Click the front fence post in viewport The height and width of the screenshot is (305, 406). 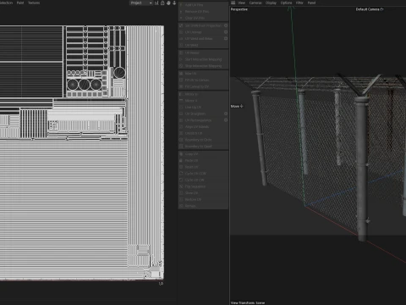click(x=361, y=169)
